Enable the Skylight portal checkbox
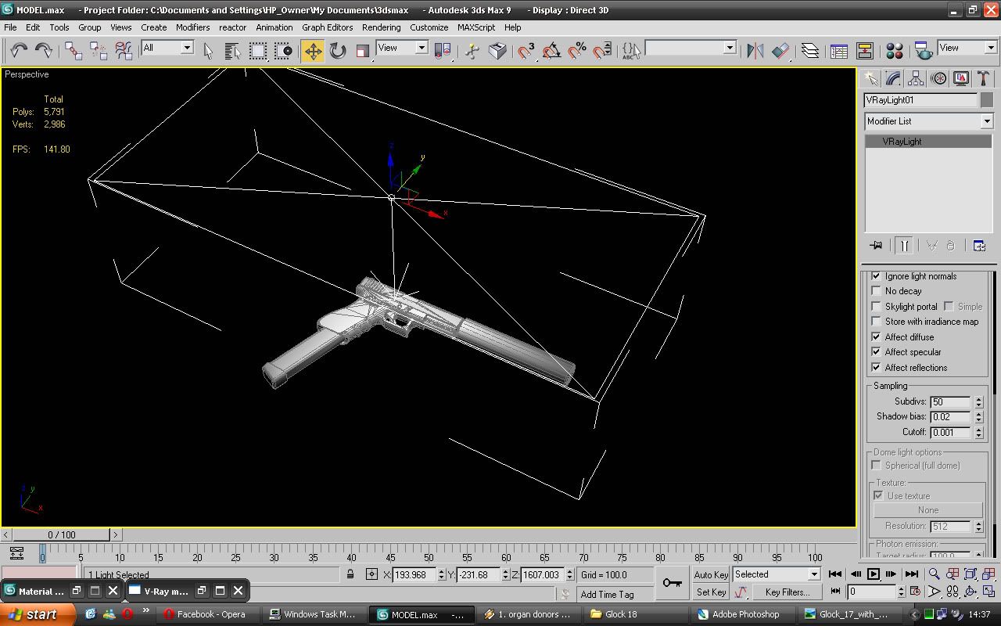This screenshot has width=1001, height=626. point(877,307)
